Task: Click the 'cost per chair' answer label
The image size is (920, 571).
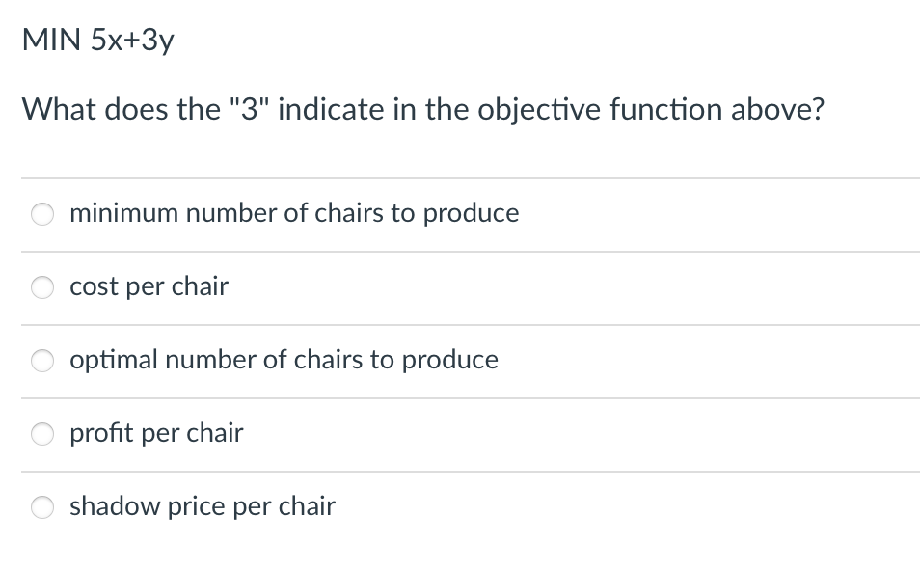Action: [x=149, y=286]
